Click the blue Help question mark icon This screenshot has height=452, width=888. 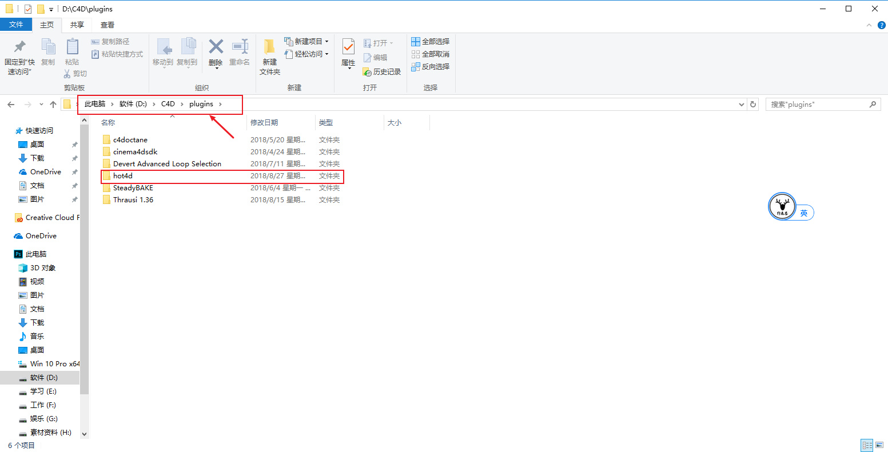[882, 25]
